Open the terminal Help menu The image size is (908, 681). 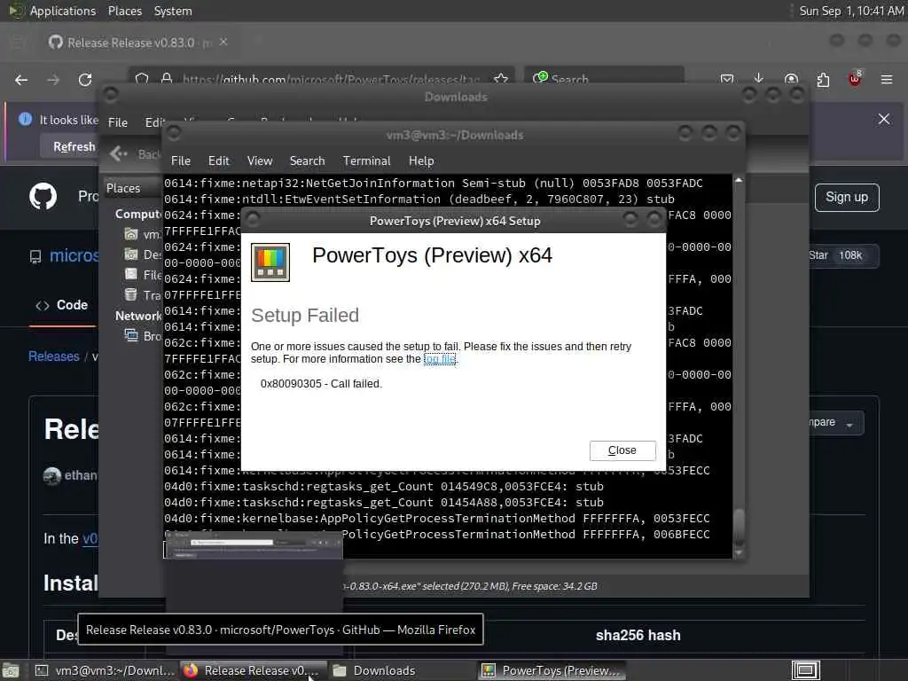421,161
